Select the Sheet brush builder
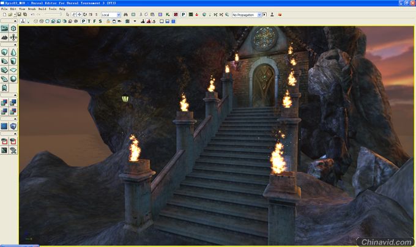Viewport: 416px width, 247px height. click(x=13, y=70)
